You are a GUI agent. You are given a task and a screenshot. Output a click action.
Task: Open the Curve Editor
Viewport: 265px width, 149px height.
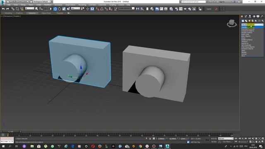pos(161,9)
